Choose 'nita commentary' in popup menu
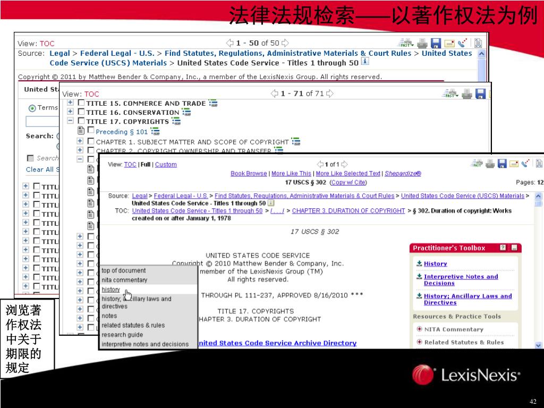544x408 pixels. point(124,279)
